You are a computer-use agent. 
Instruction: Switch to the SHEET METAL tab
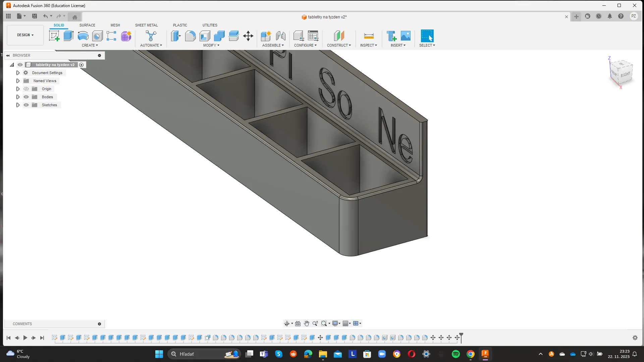(146, 25)
